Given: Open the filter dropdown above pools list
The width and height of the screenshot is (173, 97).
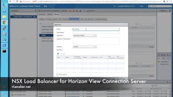Looking at the screenshot, I should tap(154, 25).
